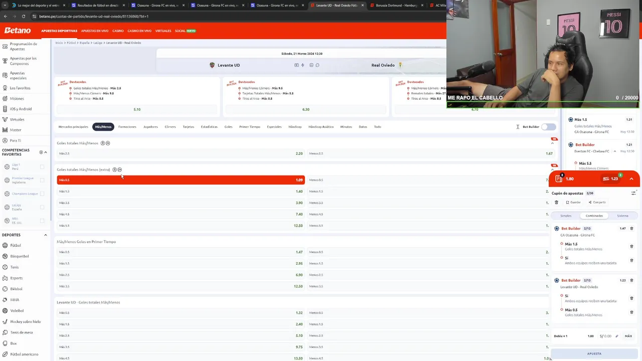Remove Más 0.5 selection trash icon
This screenshot has width=642, height=361.
tap(631, 312)
